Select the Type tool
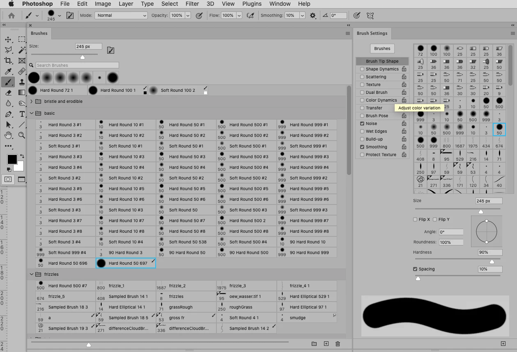 tap(22, 114)
